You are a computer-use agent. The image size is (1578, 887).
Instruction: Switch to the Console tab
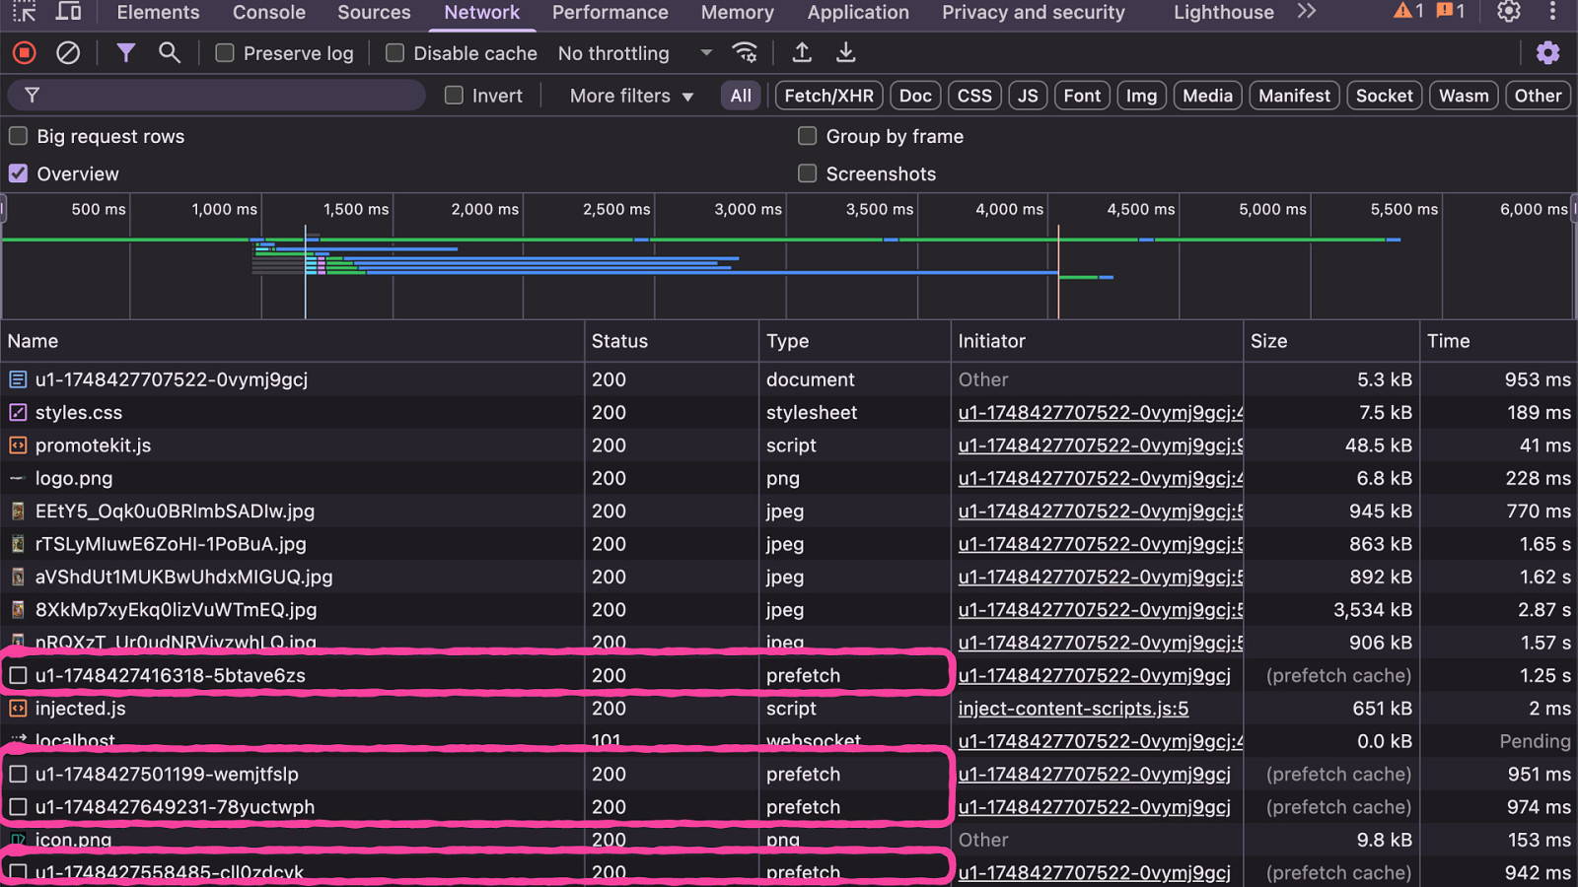pos(268,12)
